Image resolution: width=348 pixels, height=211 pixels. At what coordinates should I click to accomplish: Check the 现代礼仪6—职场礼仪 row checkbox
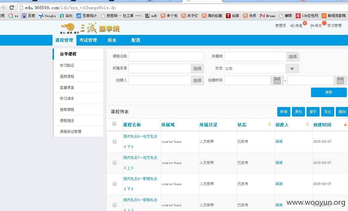pyautogui.click(x=115, y=184)
